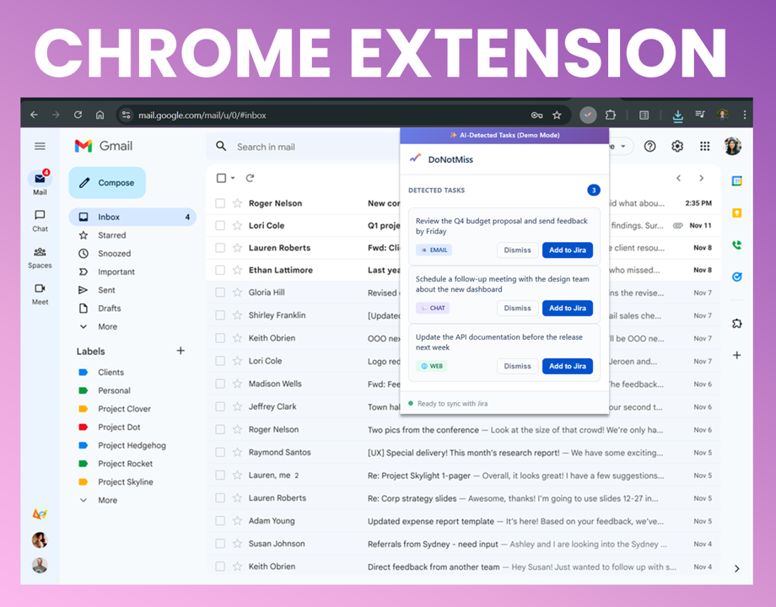Show side panel chevron at bottom right
The width and height of the screenshot is (776, 607).
click(737, 569)
